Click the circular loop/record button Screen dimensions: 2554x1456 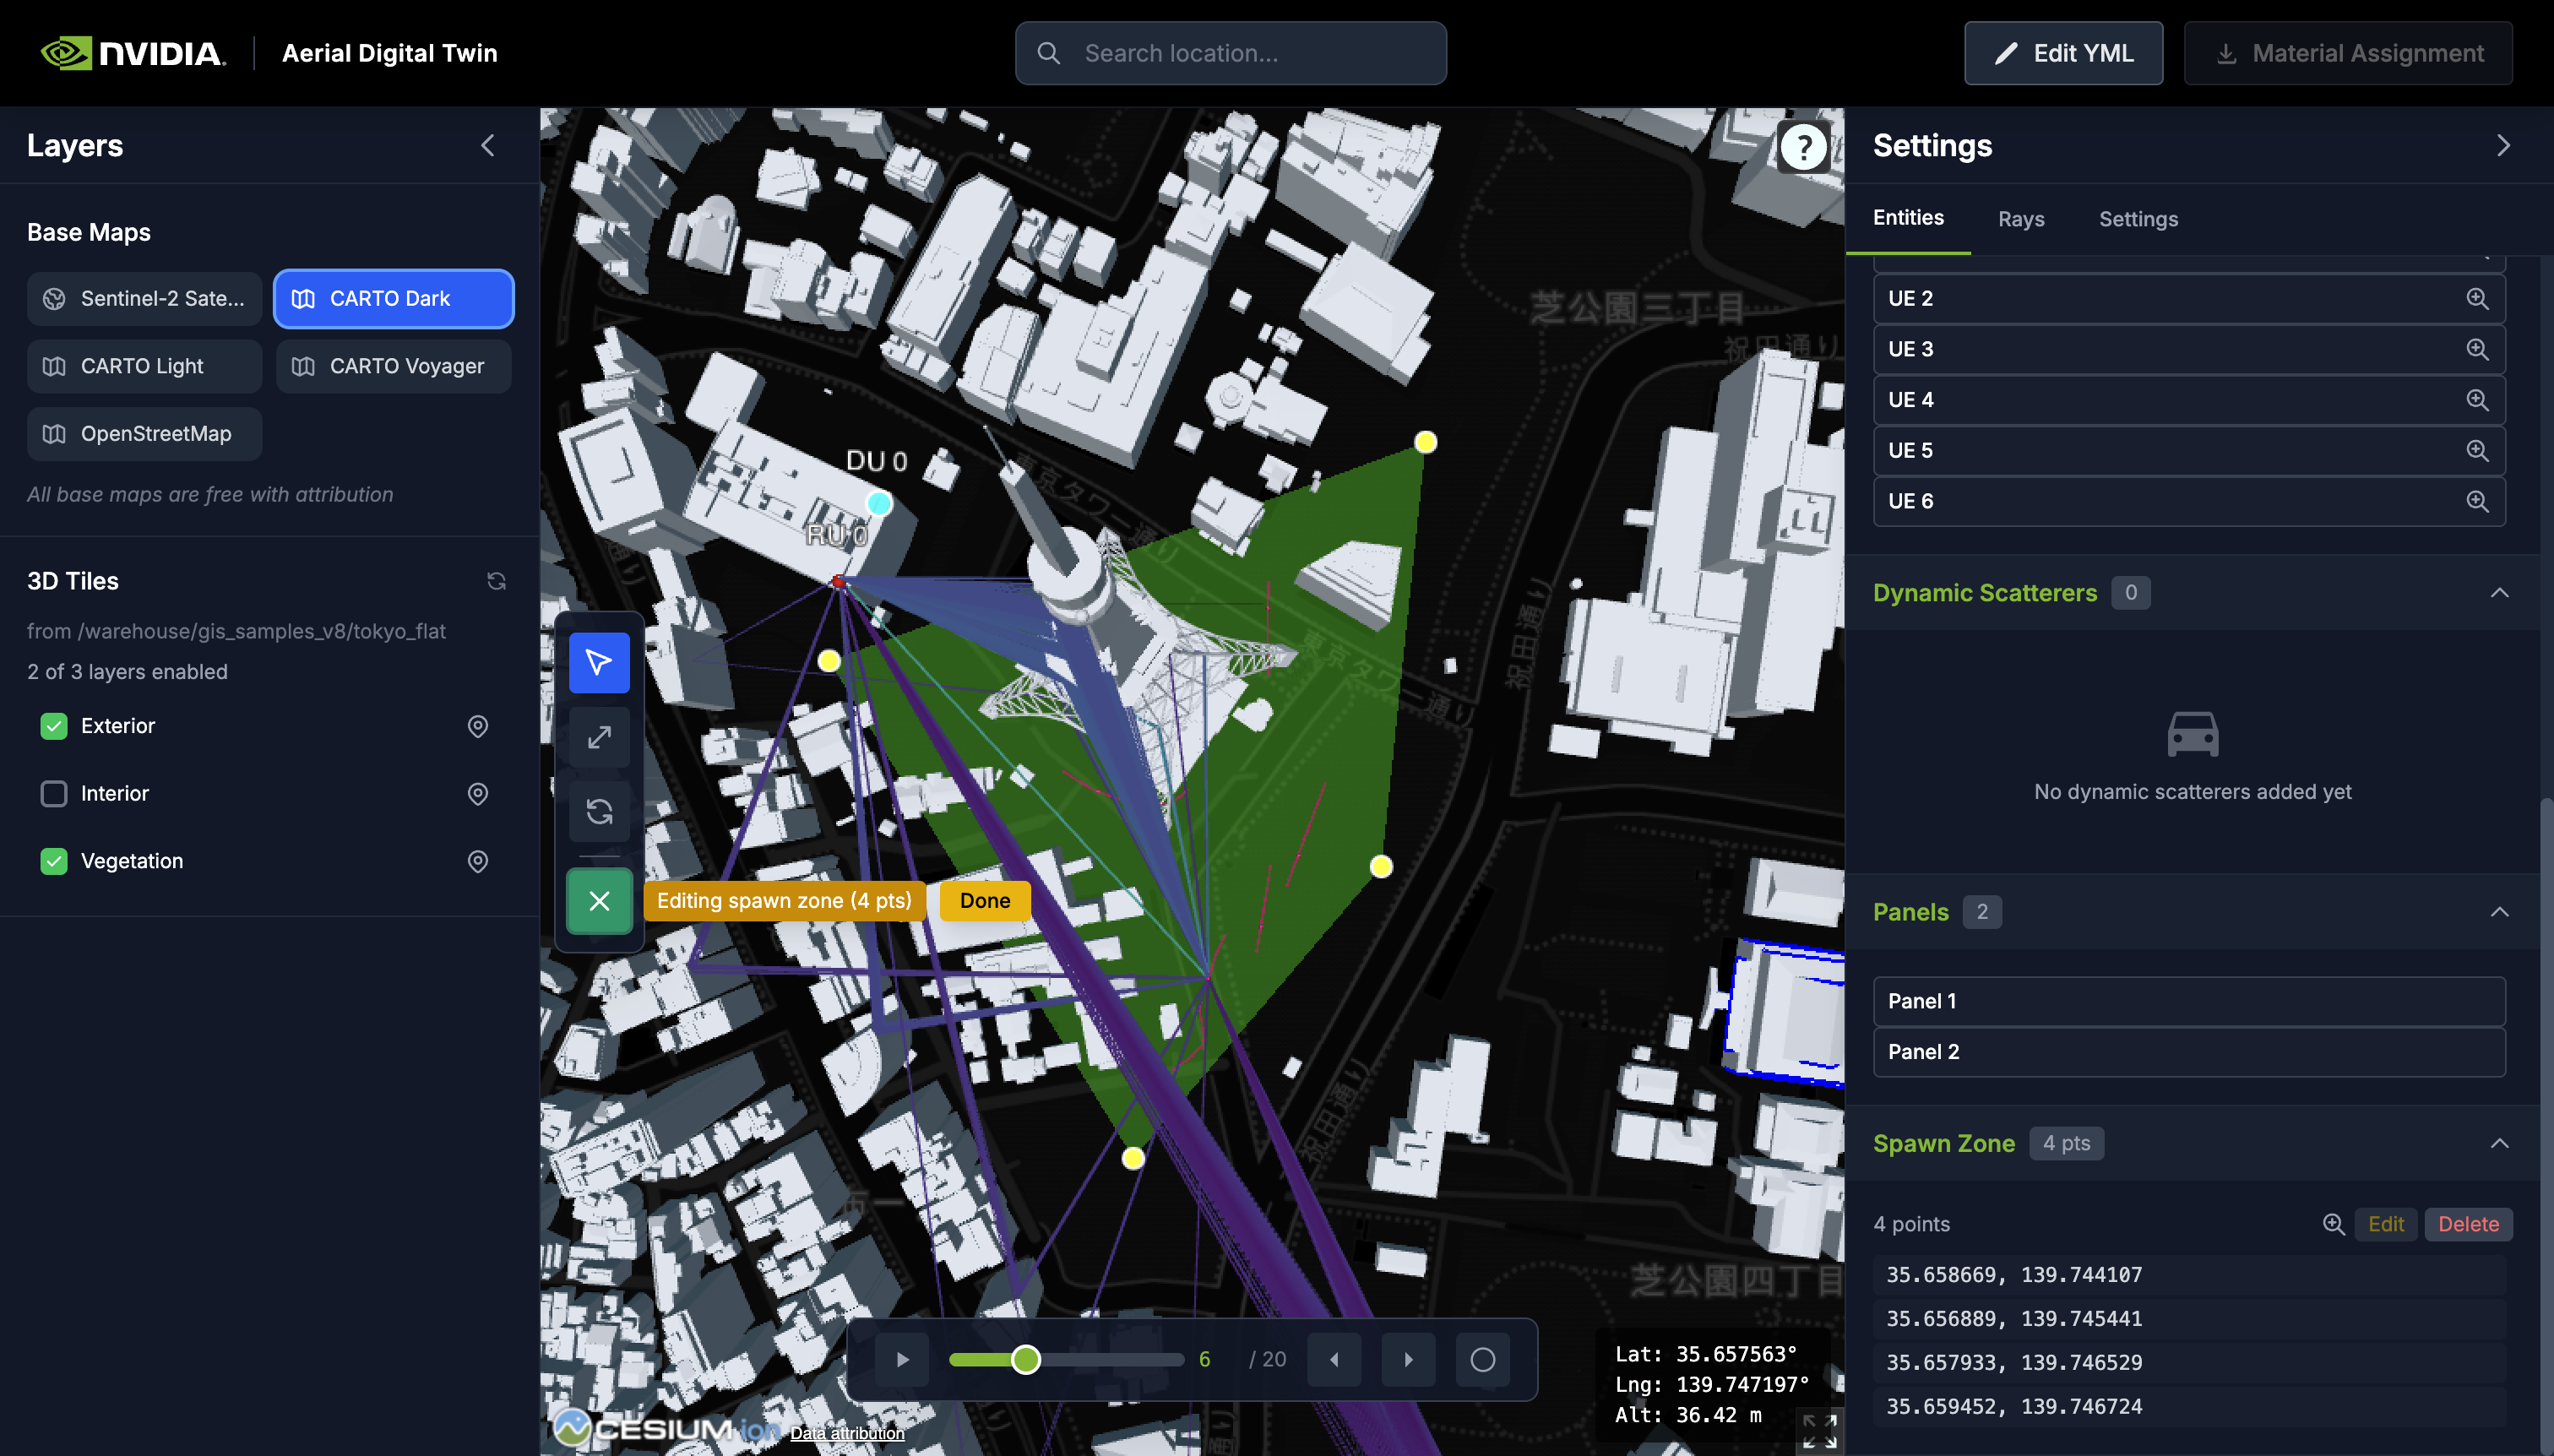coord(1483,1360)
